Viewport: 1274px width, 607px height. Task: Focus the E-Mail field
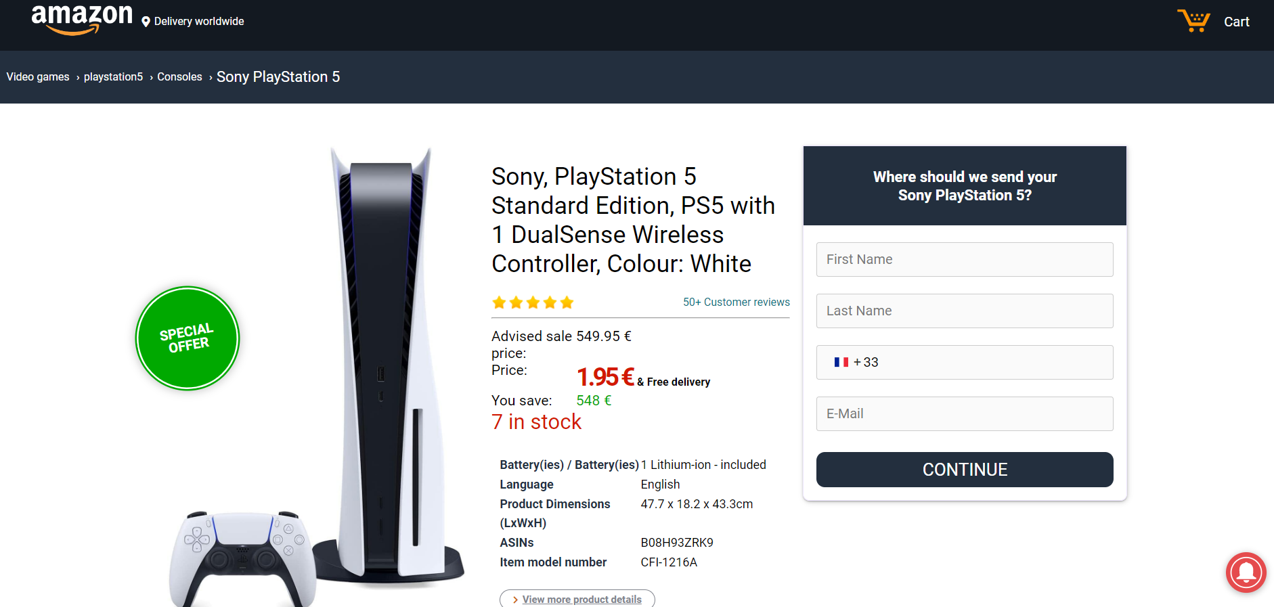(965, 413)
